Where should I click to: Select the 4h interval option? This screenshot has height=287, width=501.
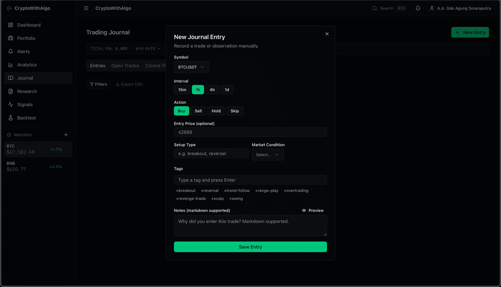pos(212,89)
